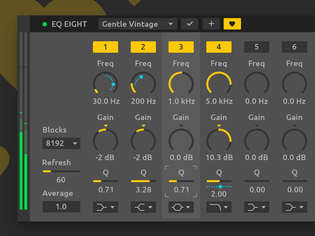
Task: Switch to band 4 tab
Action: pyautogui.click(x=219, y=47)
